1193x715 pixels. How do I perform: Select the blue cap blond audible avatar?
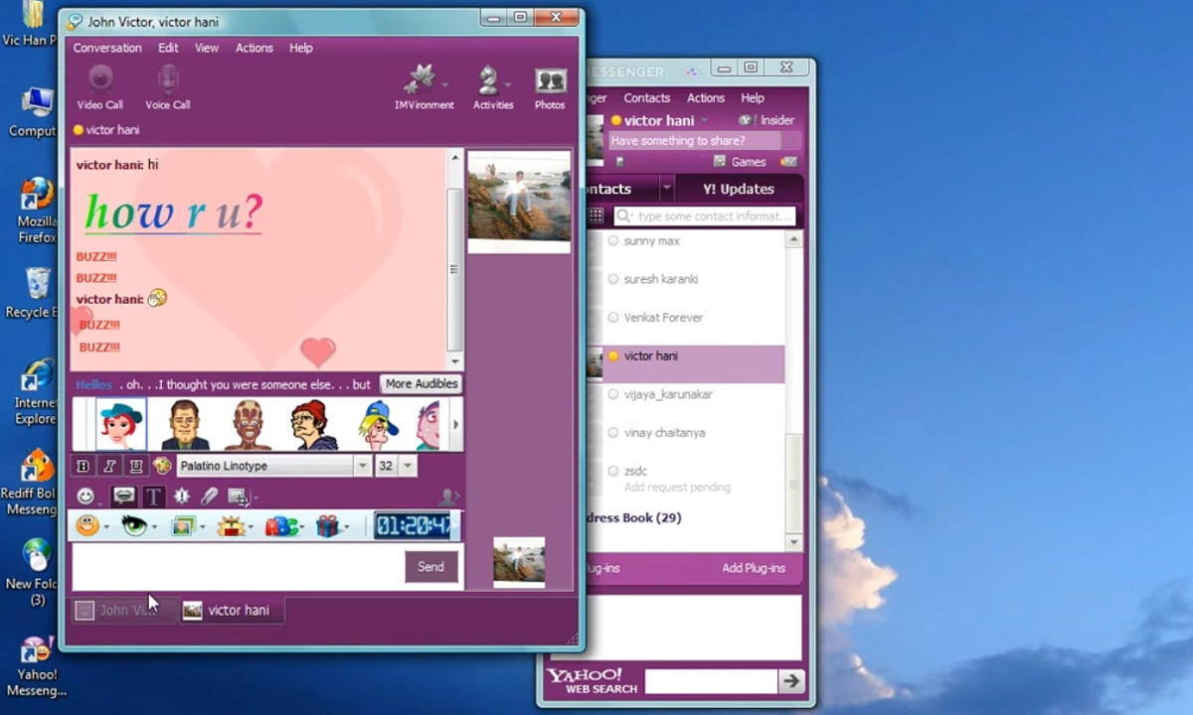(377, 425)
